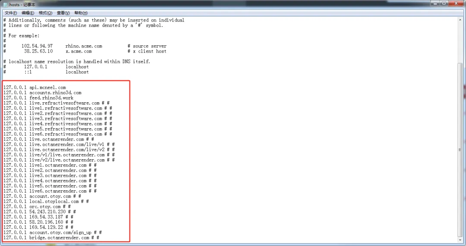
Task: Click the '102.54.94.97 rhino.acme.com' example line
Action: pos(85,46)
